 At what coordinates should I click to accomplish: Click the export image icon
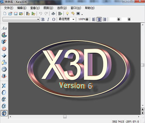pos(21,14)
